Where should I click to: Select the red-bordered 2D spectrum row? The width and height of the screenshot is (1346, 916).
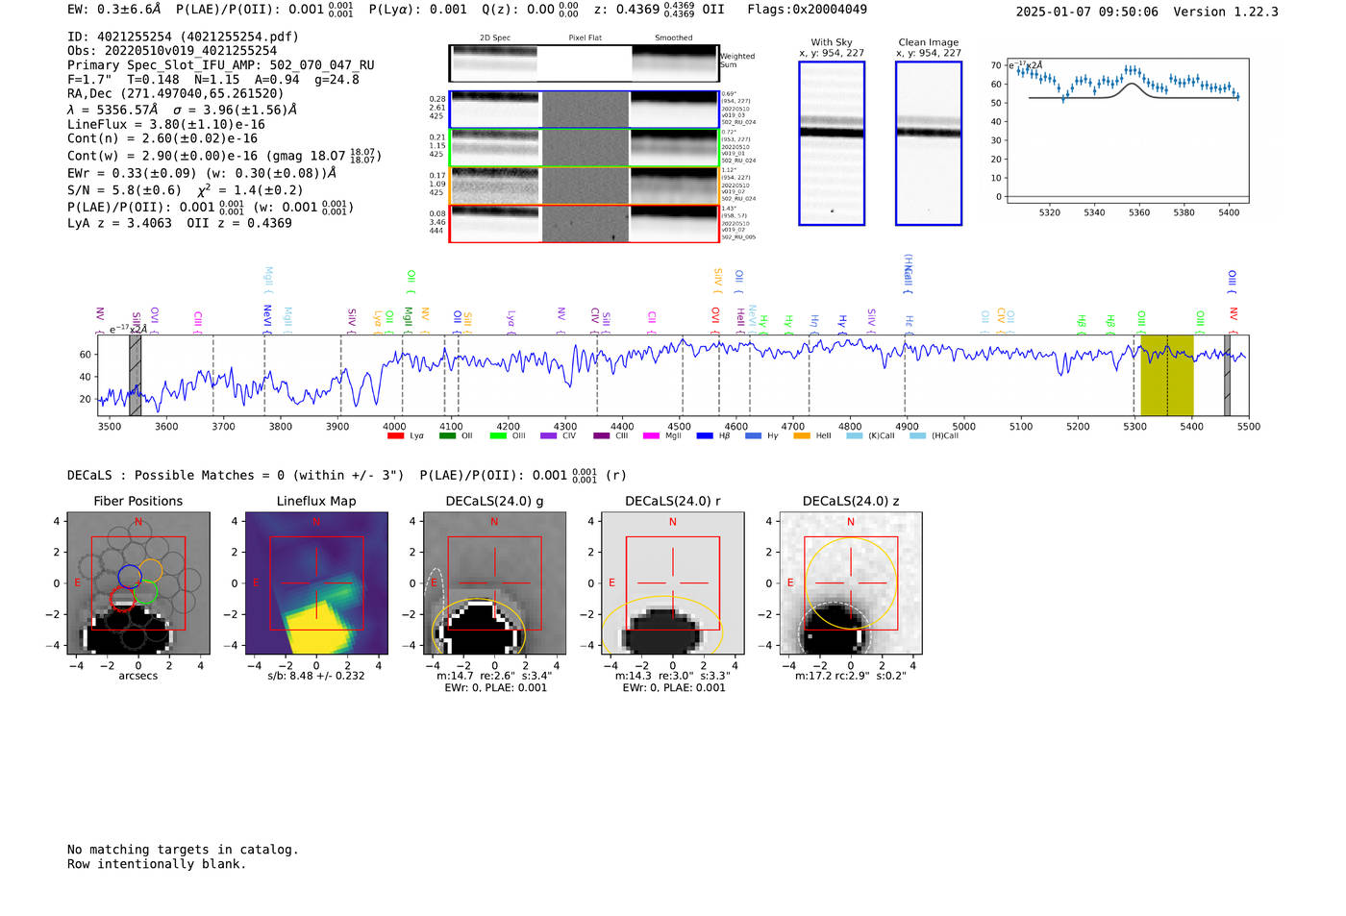point(585,223)
